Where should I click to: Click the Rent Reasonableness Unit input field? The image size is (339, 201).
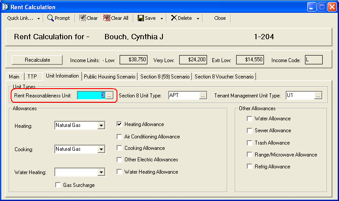point(91,95)
